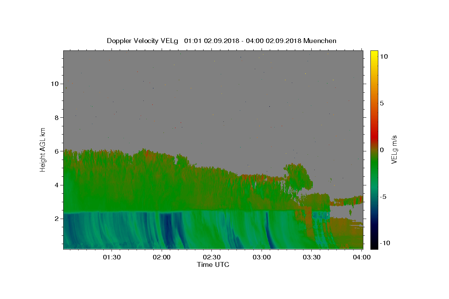Click the plot title "Doppler Velocity VELg"
449x299 pixels.
(142, 41)
